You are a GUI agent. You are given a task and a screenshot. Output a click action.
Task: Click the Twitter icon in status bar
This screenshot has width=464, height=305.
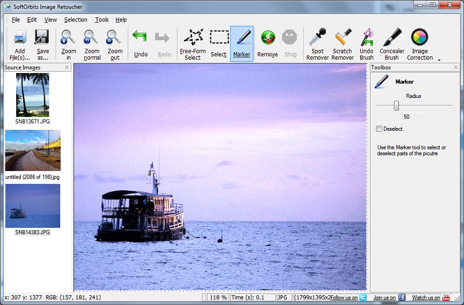pos(363,297)
